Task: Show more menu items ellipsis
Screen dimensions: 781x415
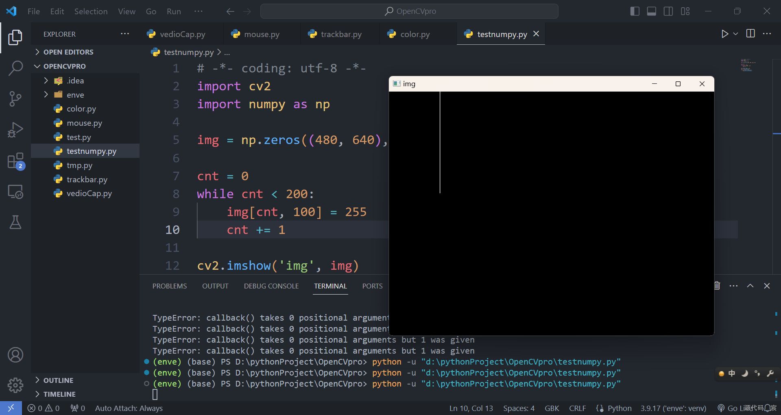Action: 198,11
